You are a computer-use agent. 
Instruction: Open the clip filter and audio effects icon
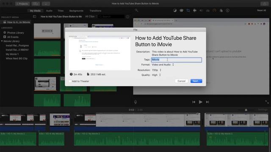coord(221,11)
